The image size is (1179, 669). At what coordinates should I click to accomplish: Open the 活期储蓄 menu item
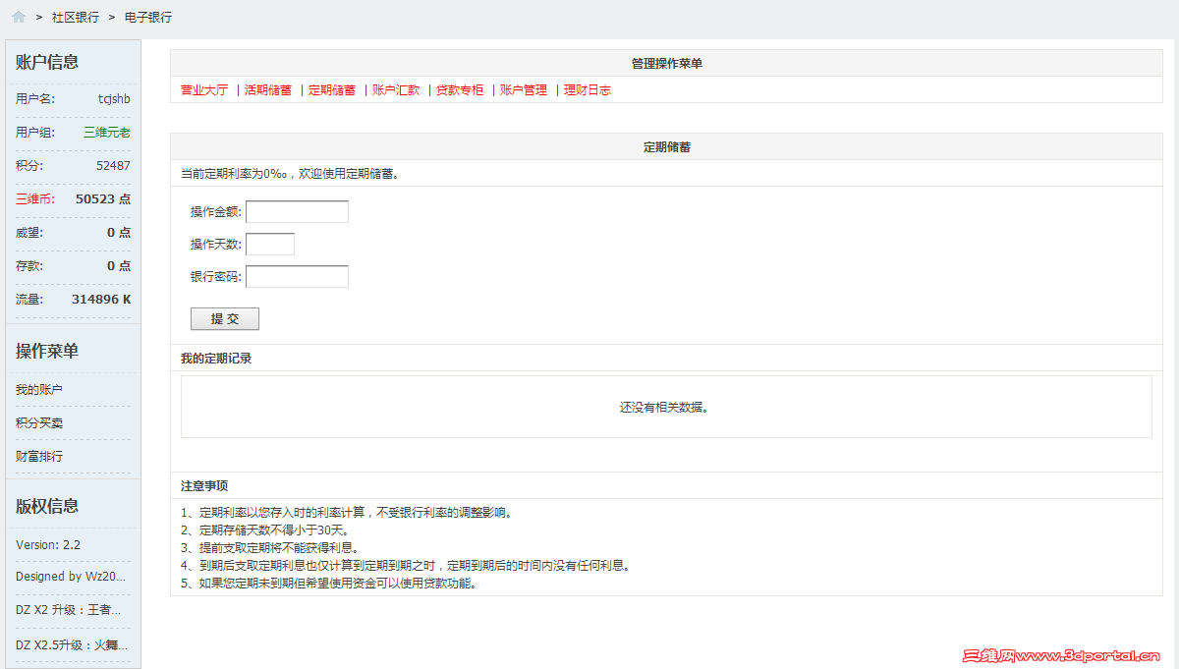[268, 89]
